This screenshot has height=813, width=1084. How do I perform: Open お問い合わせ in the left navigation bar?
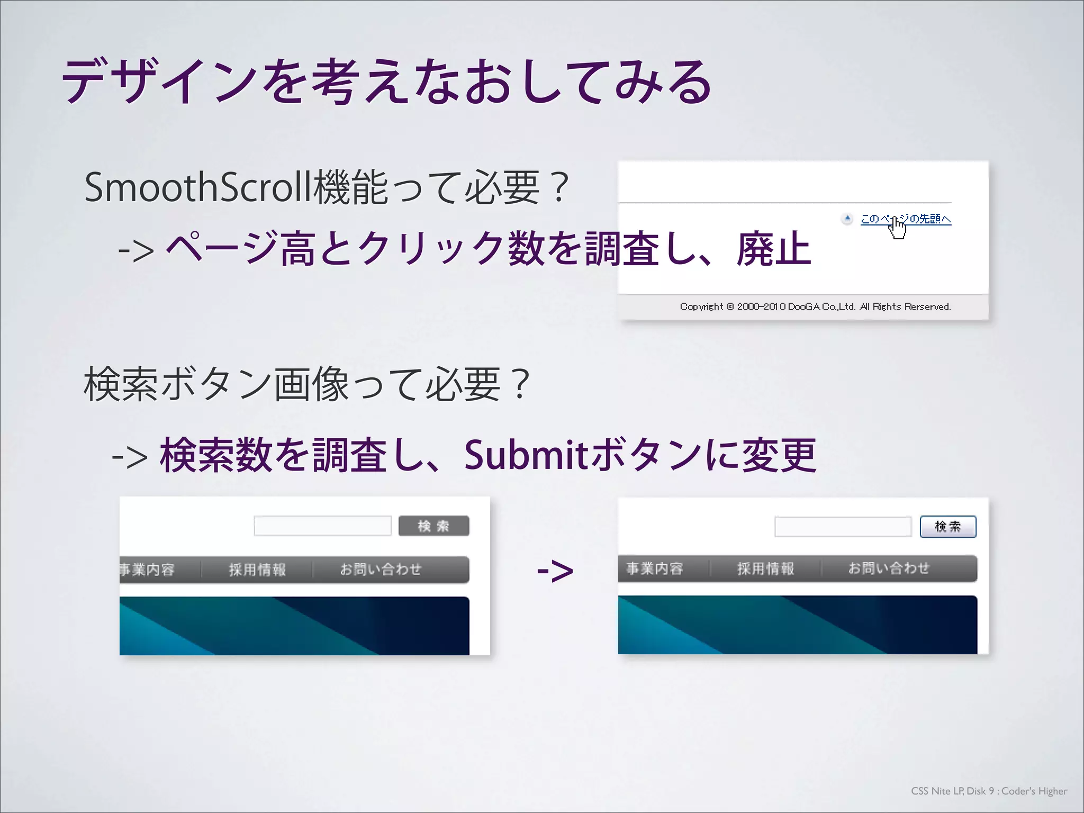(381, 570)
